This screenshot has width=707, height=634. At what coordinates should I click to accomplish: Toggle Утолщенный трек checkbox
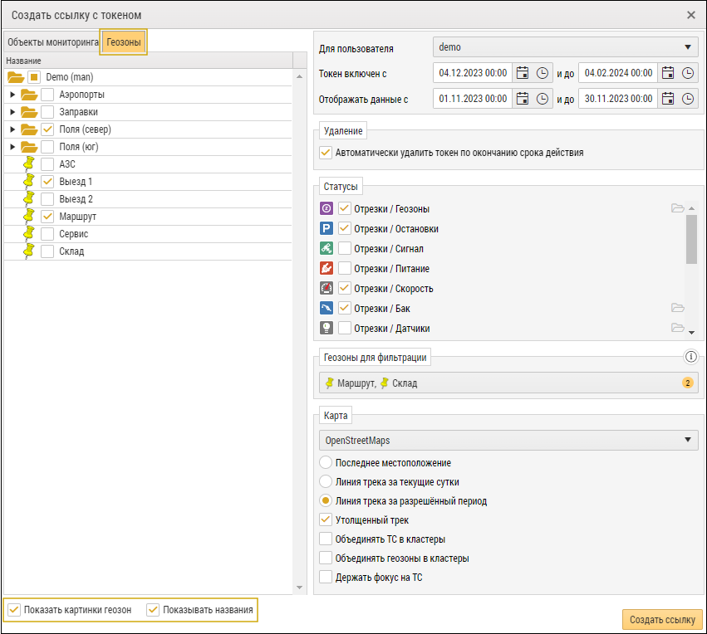[326, 519]
